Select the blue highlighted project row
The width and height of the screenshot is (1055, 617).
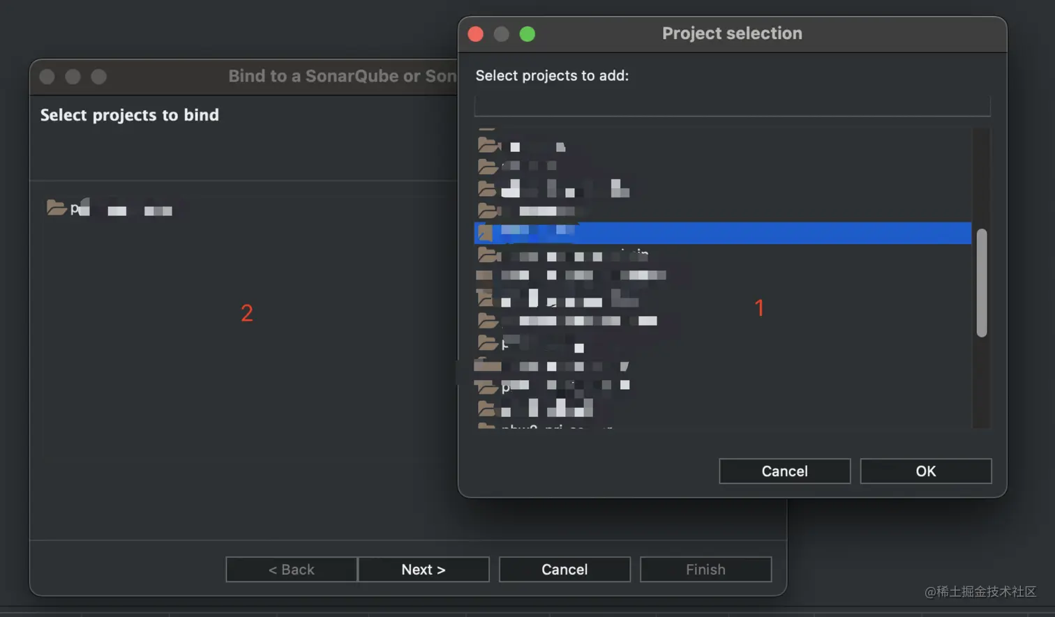point(722,233)
